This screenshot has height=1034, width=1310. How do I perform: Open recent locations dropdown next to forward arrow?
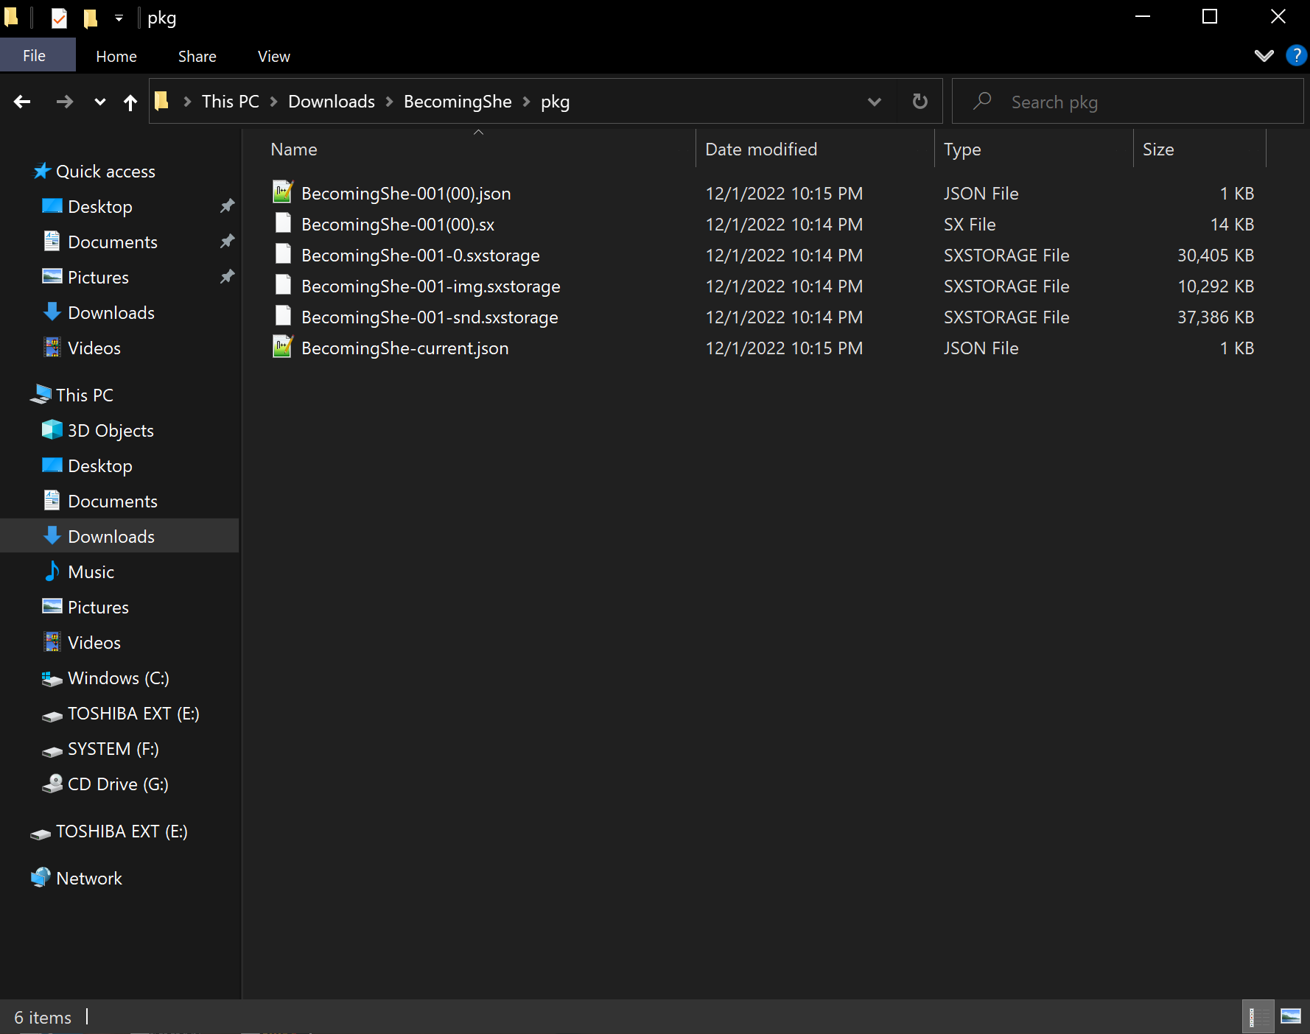coord(99,102)
